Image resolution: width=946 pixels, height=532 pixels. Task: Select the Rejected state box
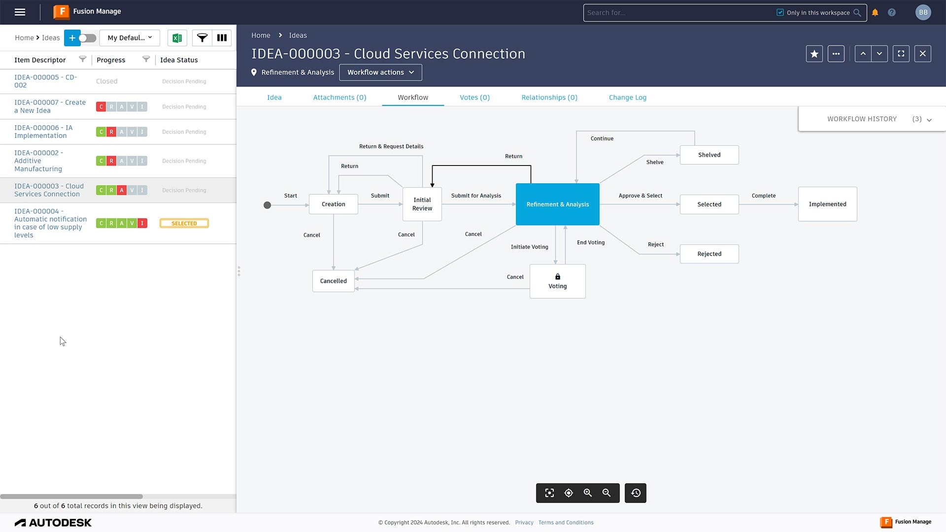pyautogui.click(x=709, y=254)
